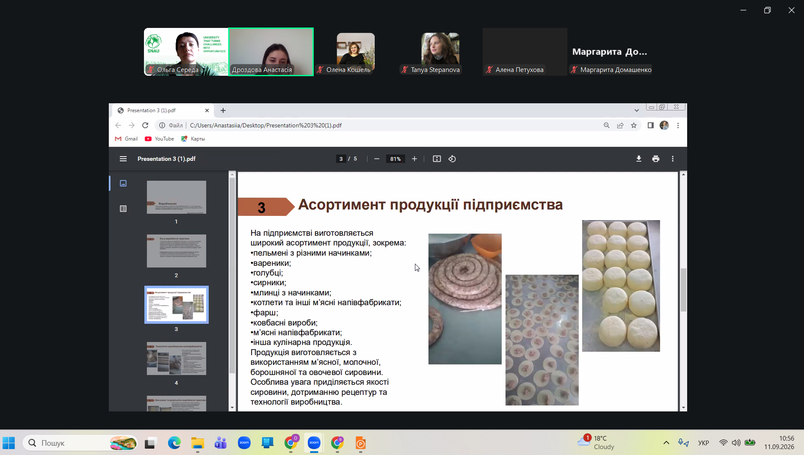Click the print icon in PDF toolbar
The height and width of the screenshot is (455, 804).
(x=655, y=159)
